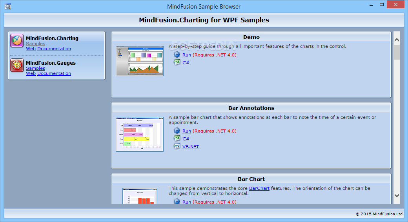Click the Demo sample thumbnail
408x222 pixels.
(x=140, y=61)
